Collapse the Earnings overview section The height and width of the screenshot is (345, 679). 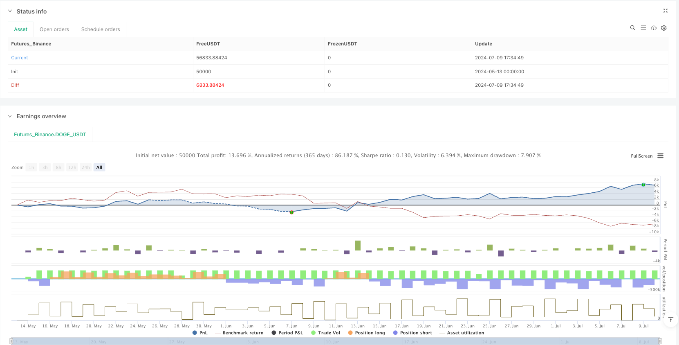click(x=10, y=116)
